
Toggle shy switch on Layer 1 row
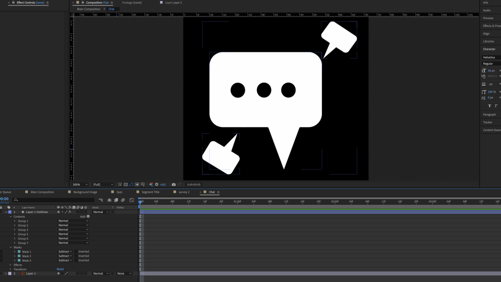pos(59,274)
